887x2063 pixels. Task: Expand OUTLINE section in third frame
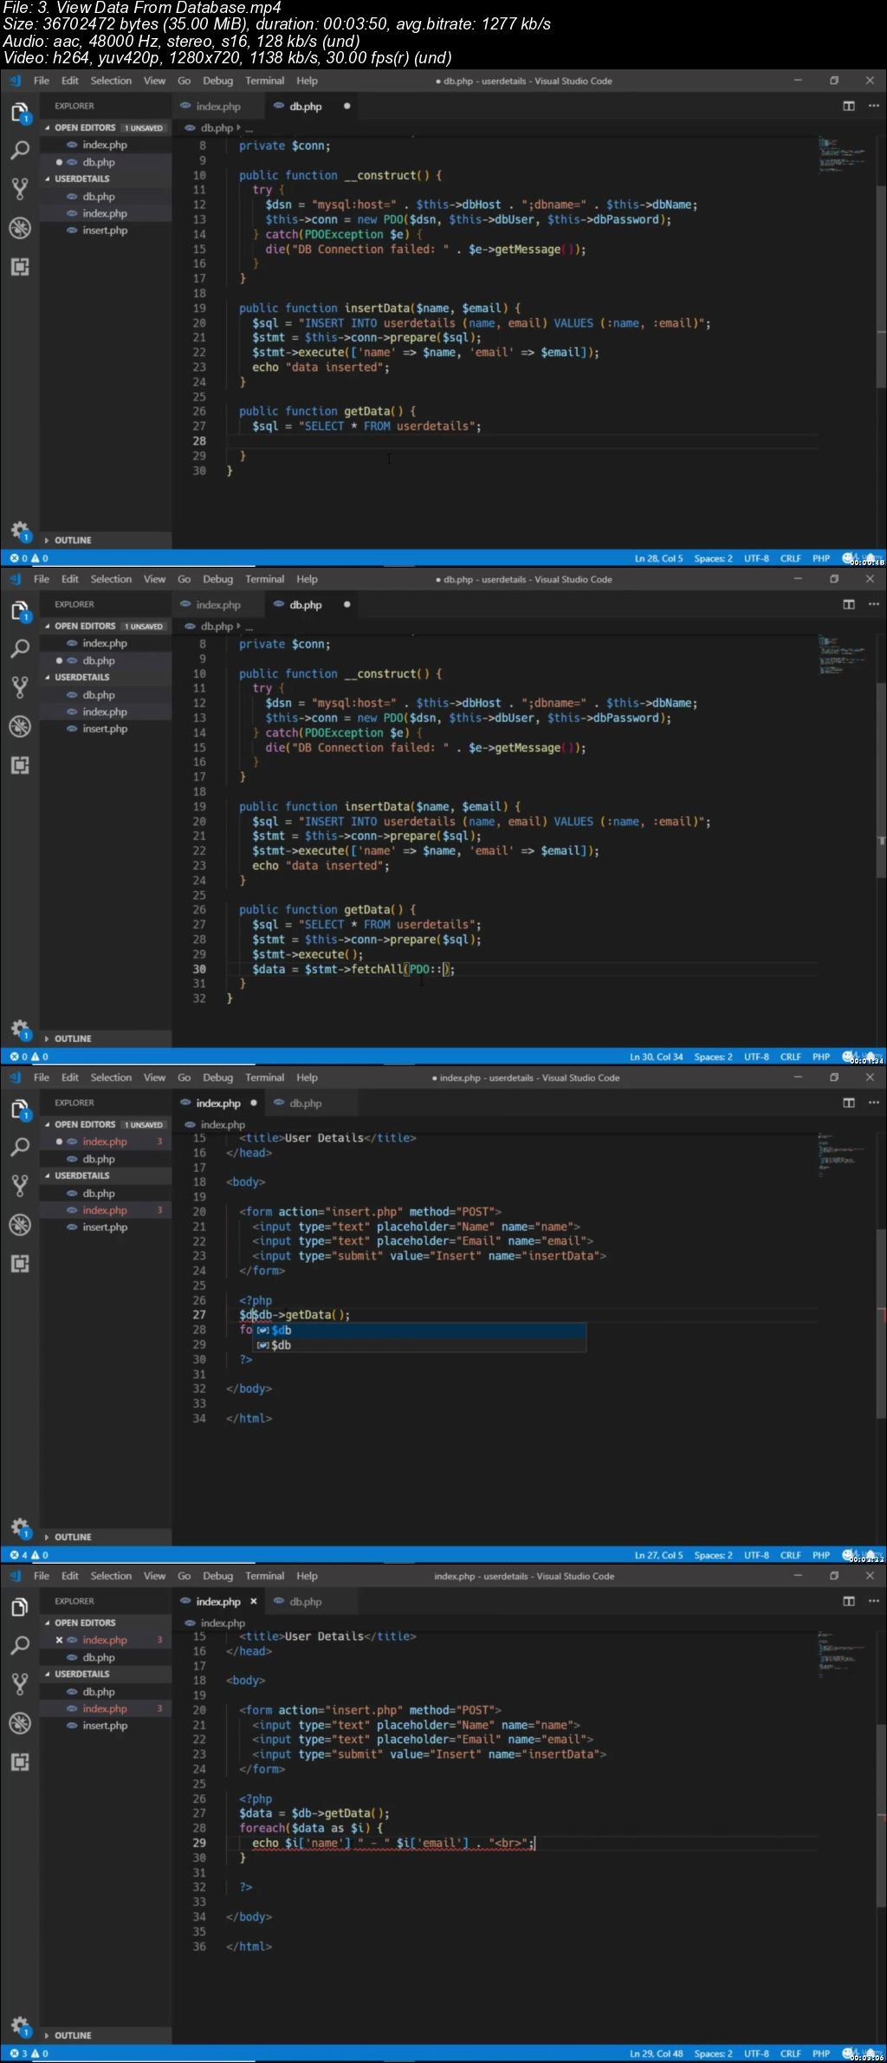(x=73, y=1537)
